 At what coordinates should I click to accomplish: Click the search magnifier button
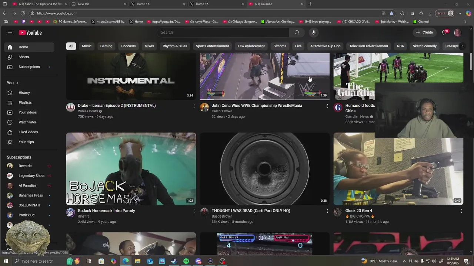[297, 33]
